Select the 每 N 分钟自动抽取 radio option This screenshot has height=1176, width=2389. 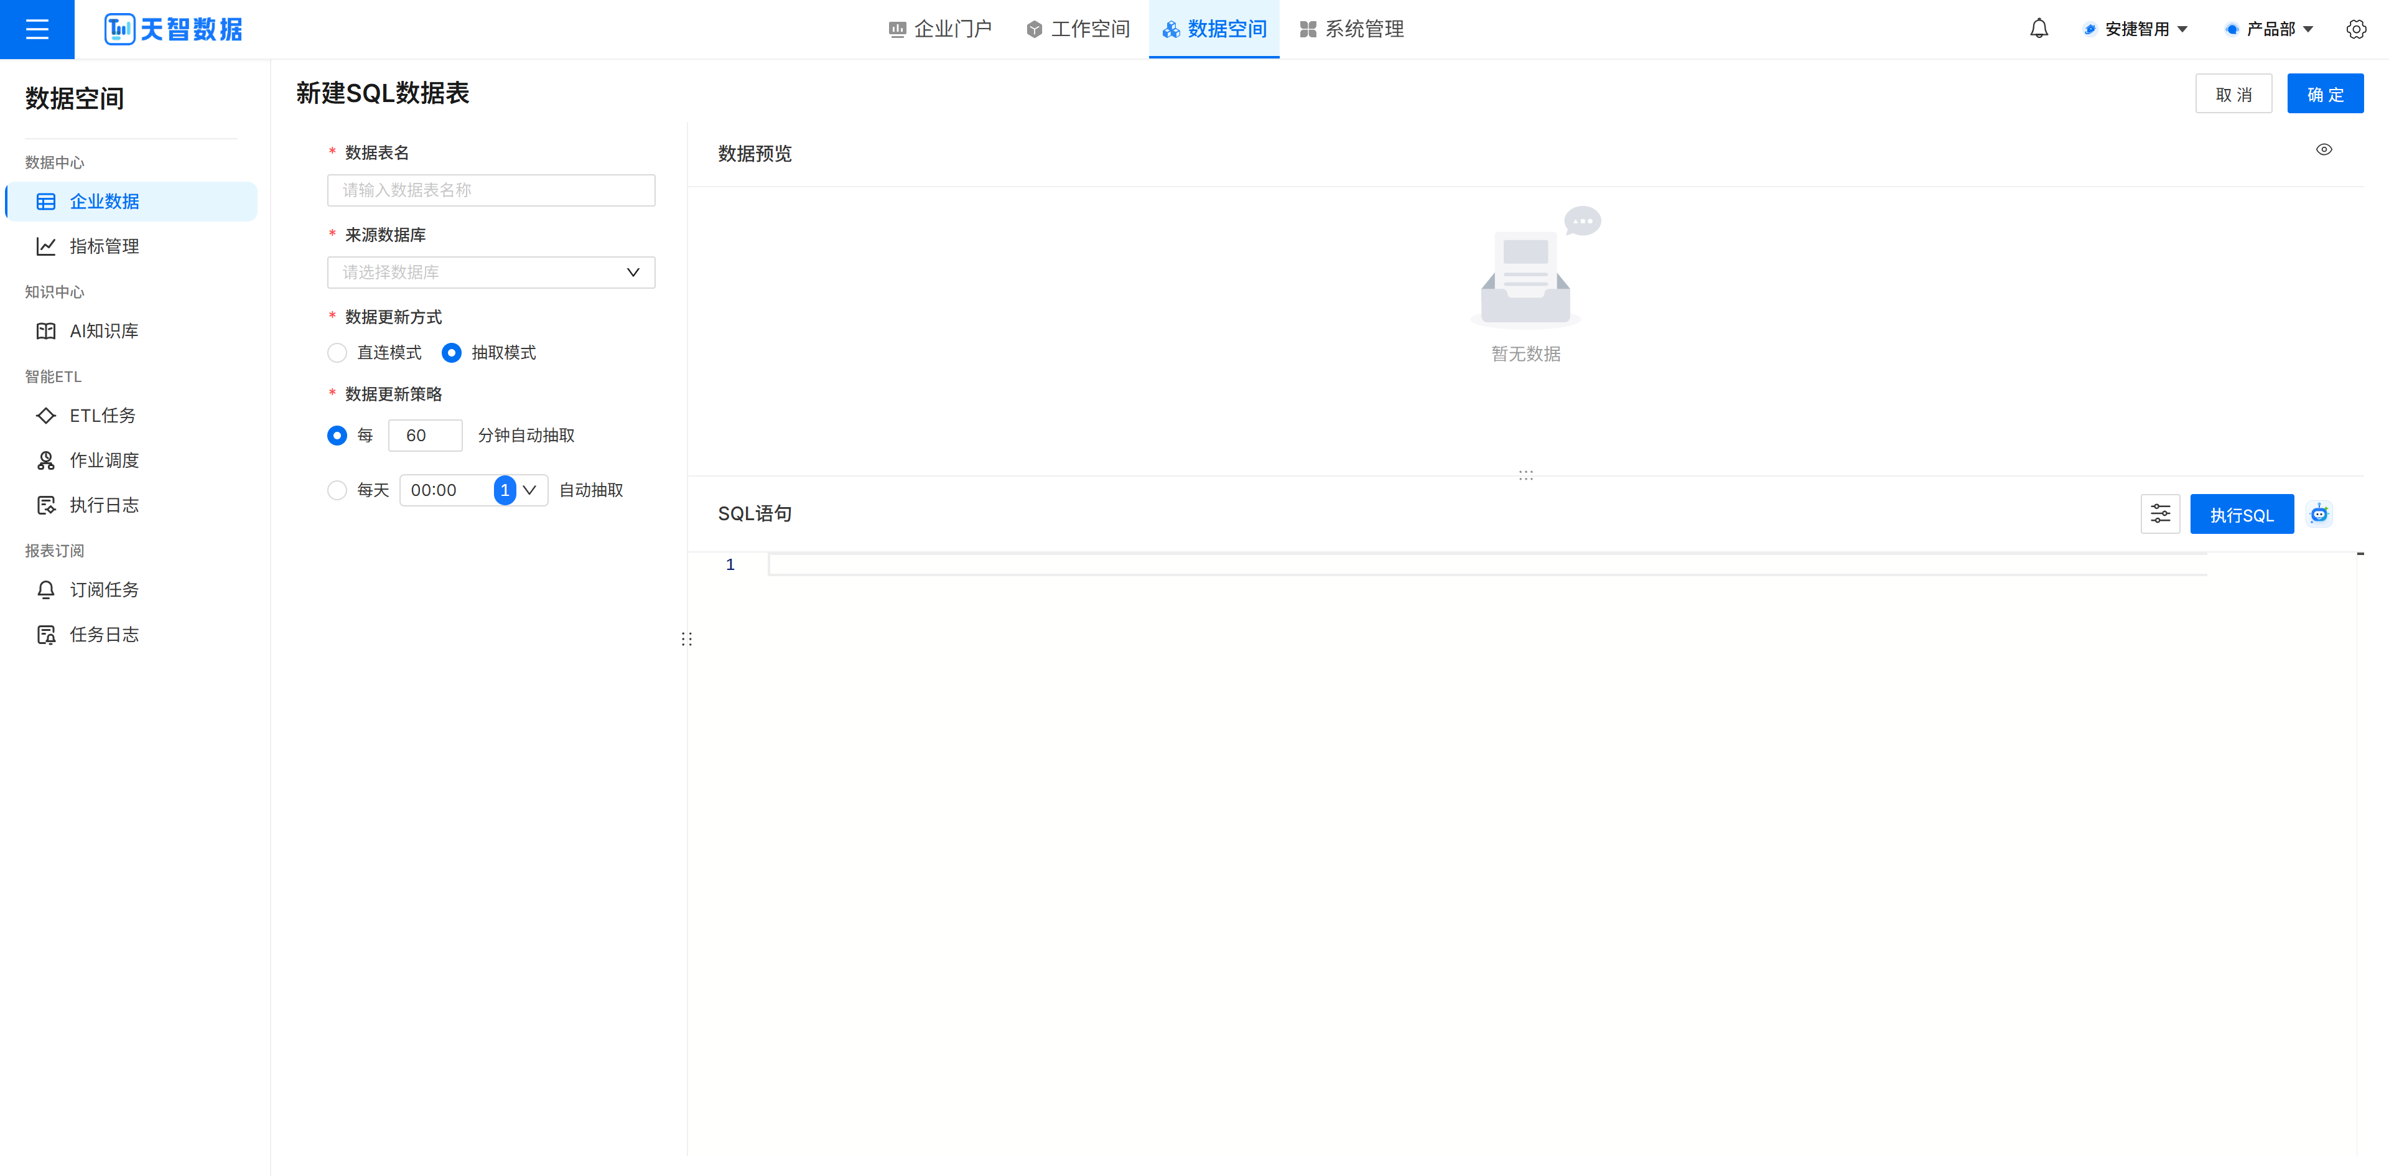[x=337, y=436]
